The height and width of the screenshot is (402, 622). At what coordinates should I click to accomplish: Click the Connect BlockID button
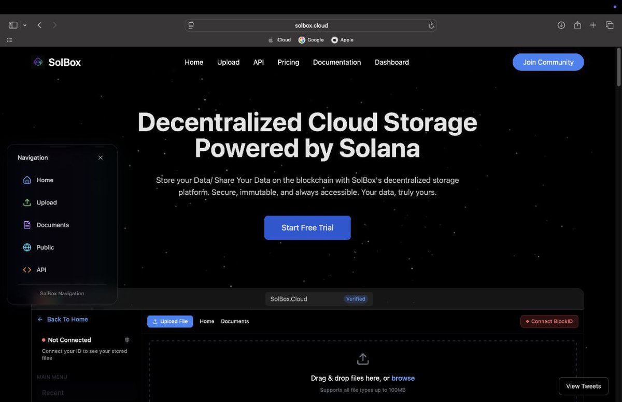coord(549,322)
